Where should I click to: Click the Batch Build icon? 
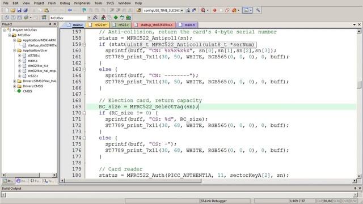[26, 18]
